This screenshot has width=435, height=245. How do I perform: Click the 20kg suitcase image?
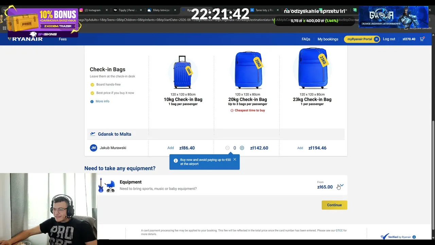[248, 70]
